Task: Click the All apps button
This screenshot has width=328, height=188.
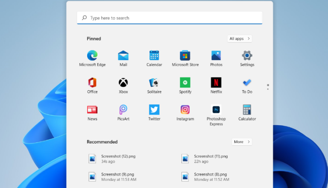Action: 240,38
